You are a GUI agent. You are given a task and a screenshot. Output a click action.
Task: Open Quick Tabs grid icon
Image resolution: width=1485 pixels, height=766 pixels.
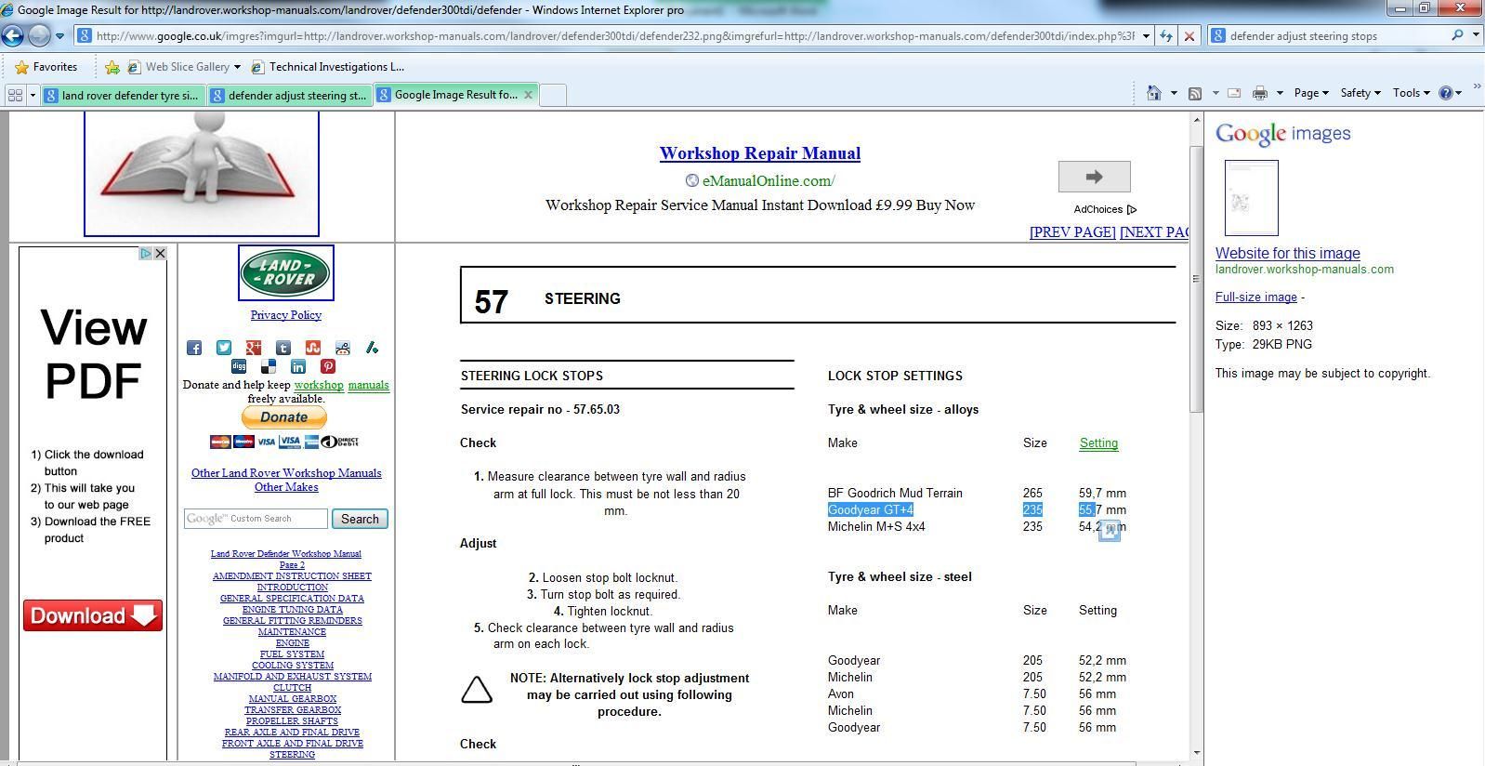pyautogui.click(x=15, y=95)
